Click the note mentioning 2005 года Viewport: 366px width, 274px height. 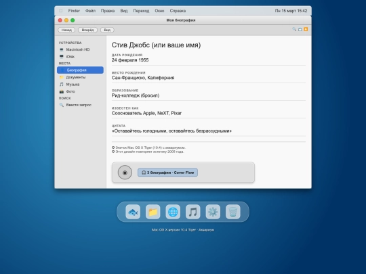(x=148, y=152)
